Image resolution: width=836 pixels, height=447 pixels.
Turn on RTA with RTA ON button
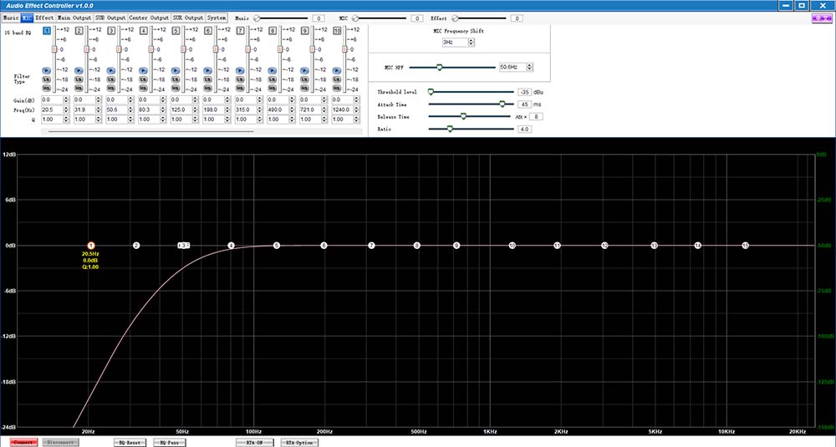[x=254, y=442]
